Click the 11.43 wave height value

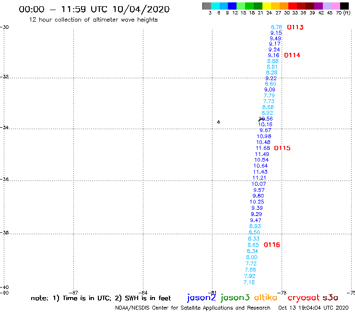point(260,172)
